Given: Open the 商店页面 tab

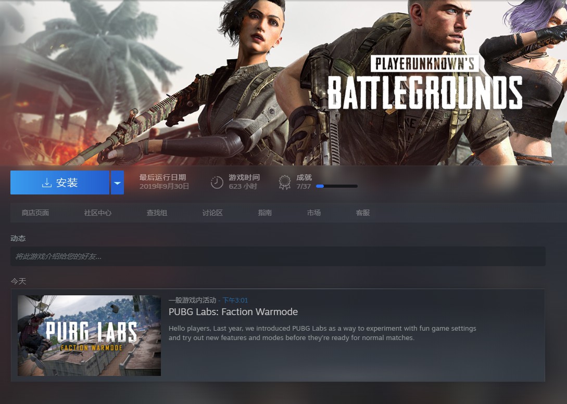Looking at the screenshot, I should [35, 213].
